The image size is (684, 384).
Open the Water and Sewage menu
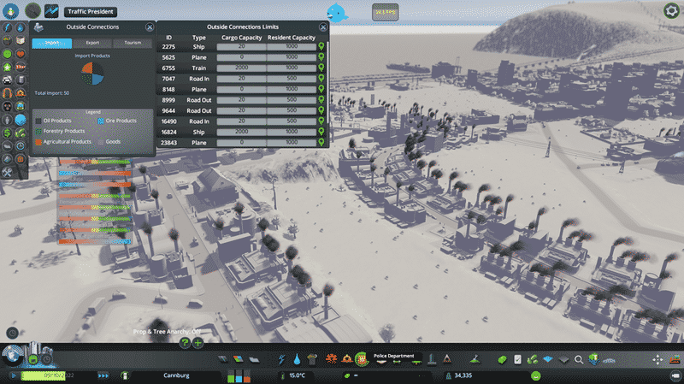(x=298, y=359)
